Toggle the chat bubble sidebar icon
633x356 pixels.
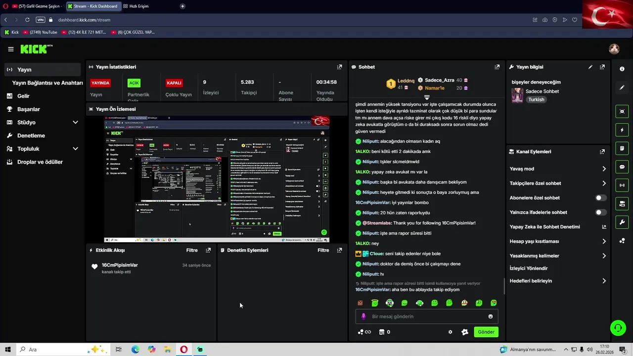622,167
